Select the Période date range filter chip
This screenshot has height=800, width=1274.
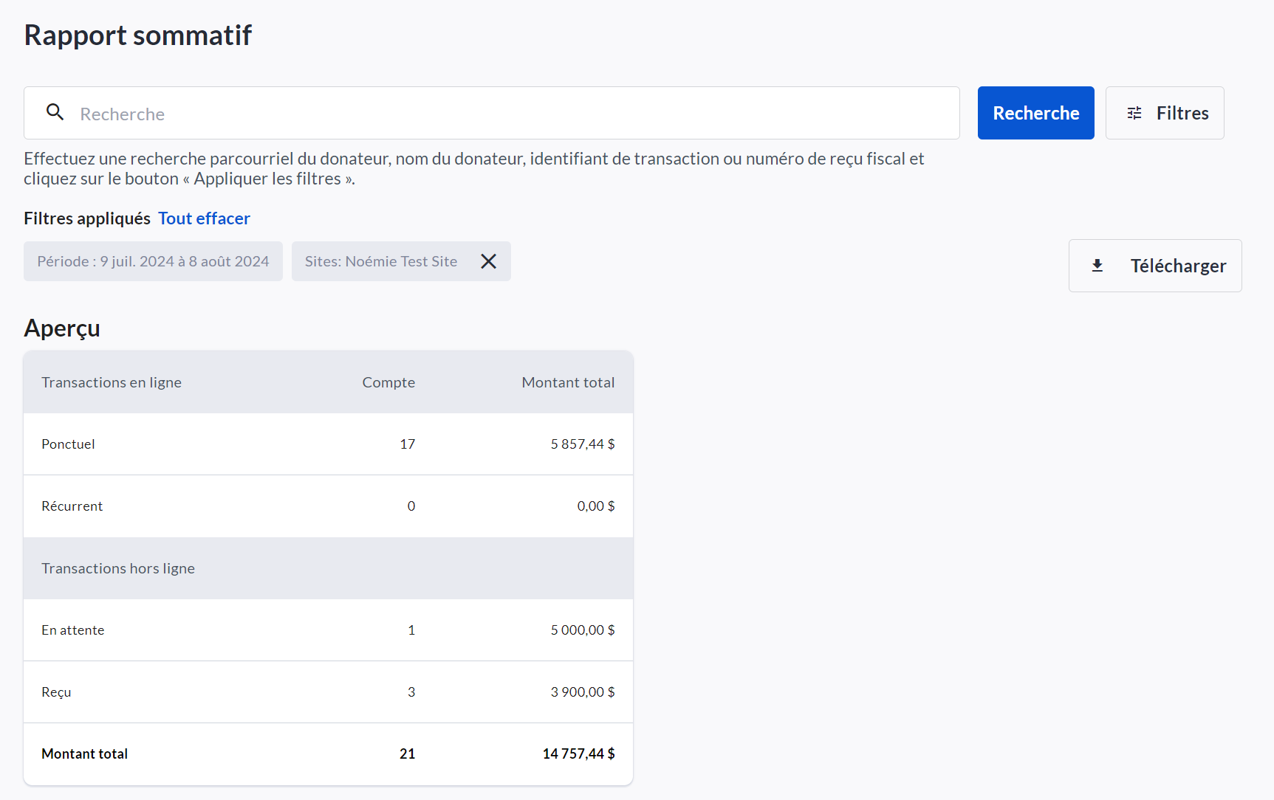(153, 261)
